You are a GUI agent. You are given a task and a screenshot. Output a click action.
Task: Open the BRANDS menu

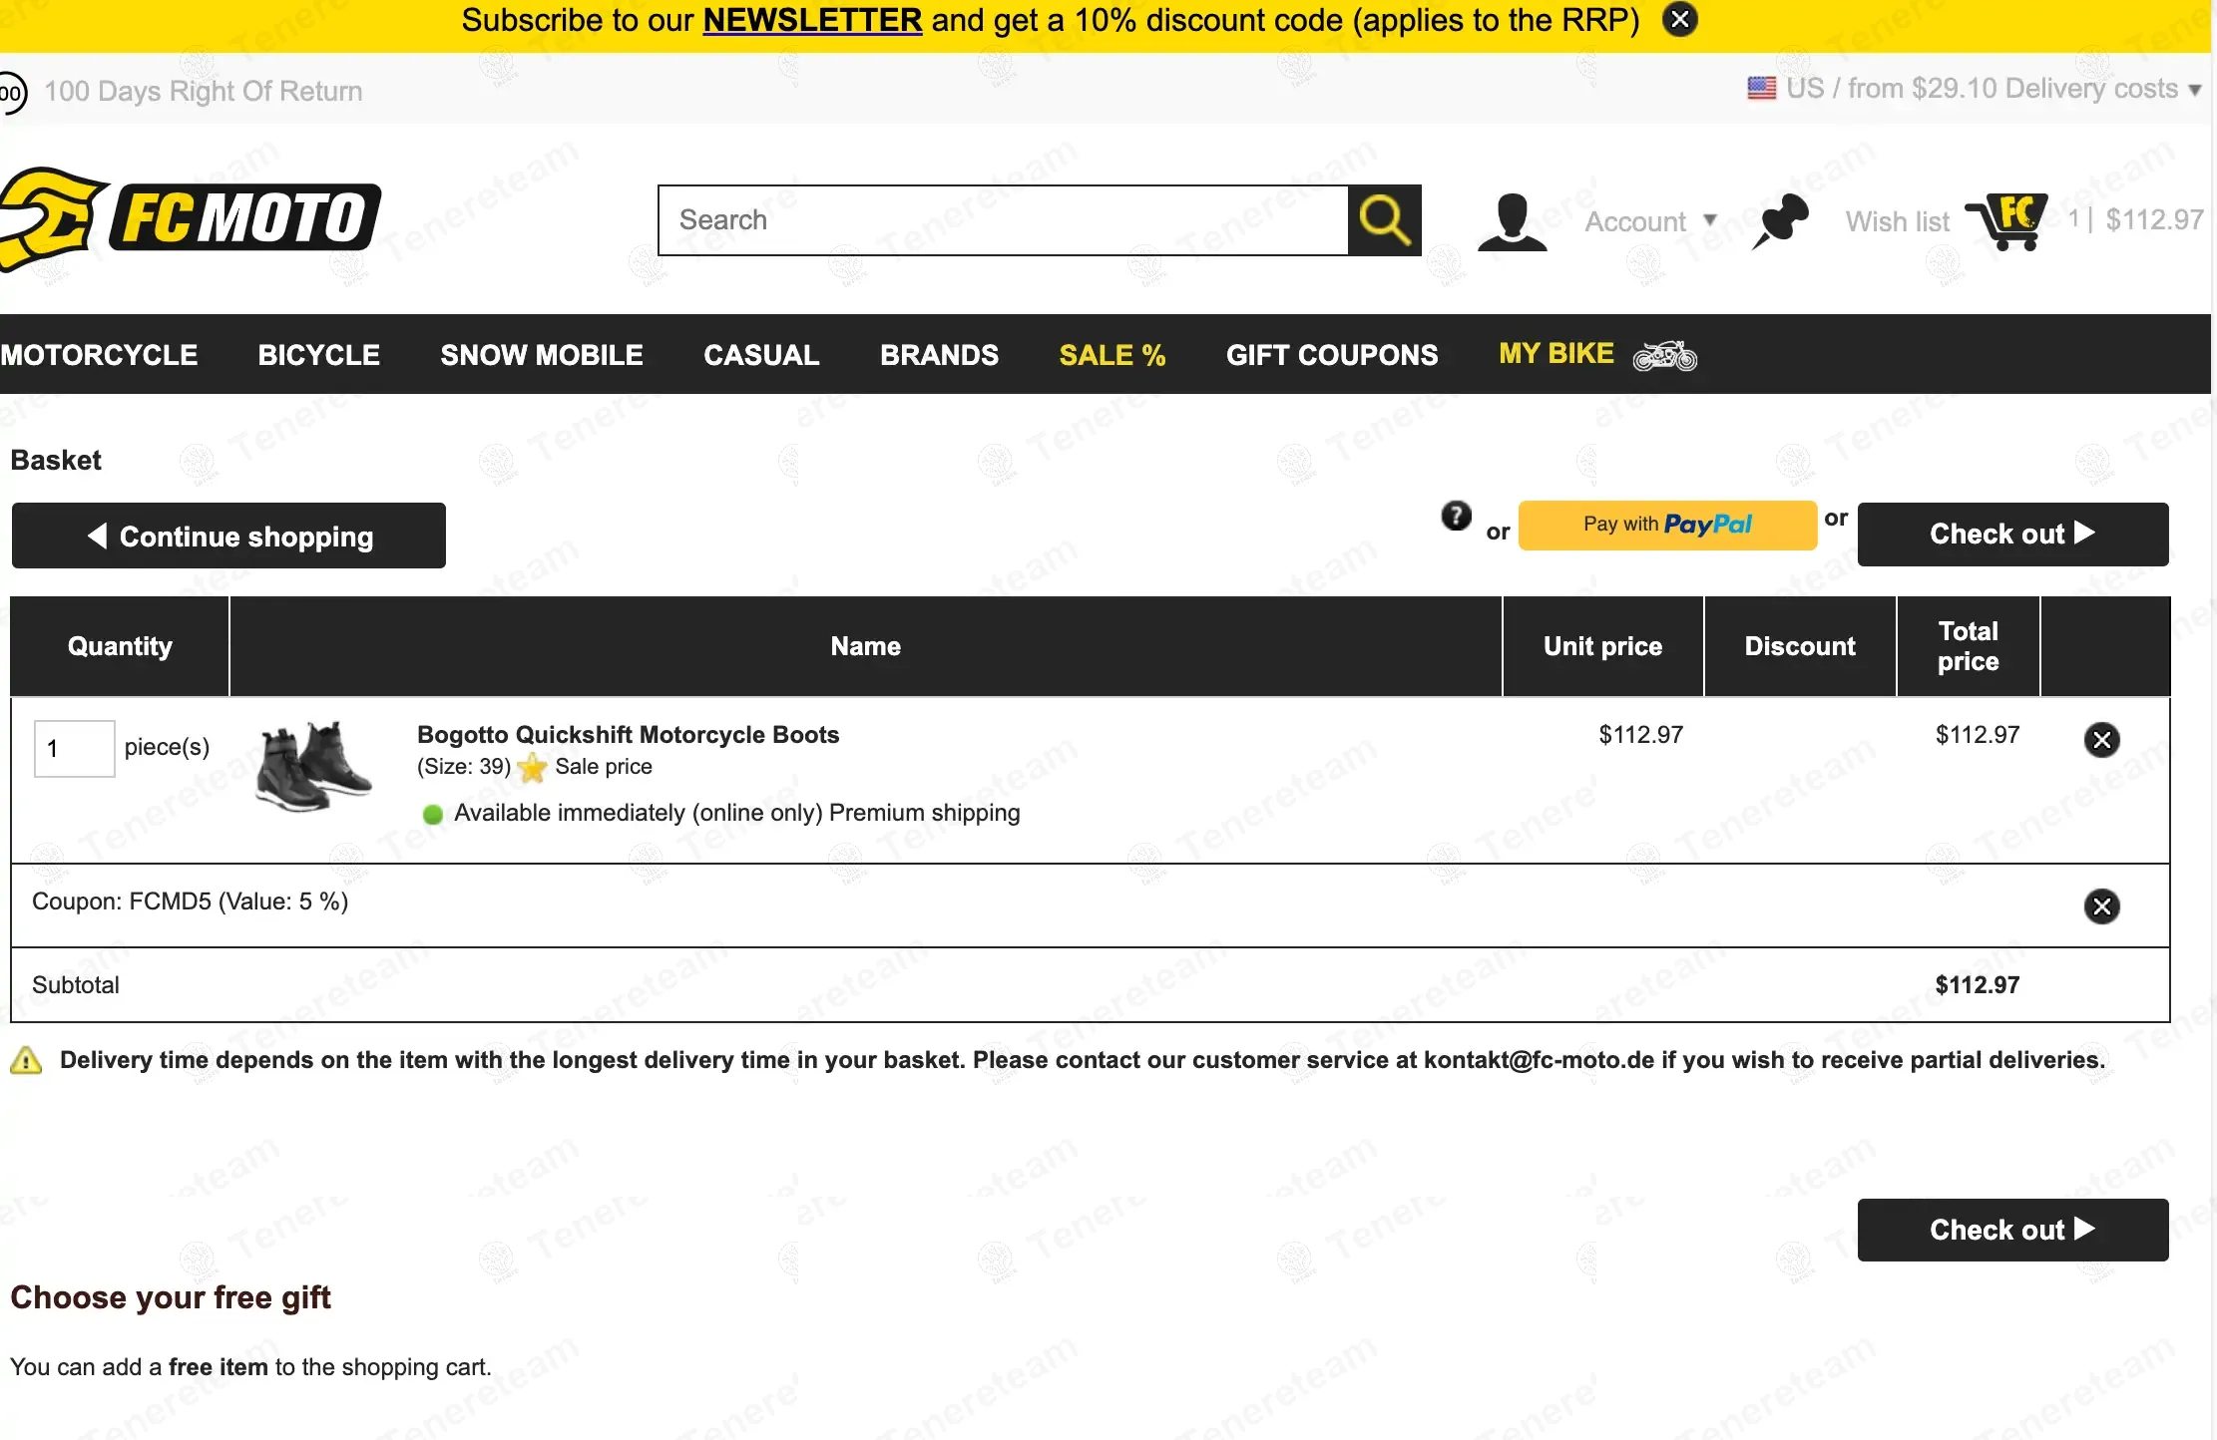tap(939, 355)
